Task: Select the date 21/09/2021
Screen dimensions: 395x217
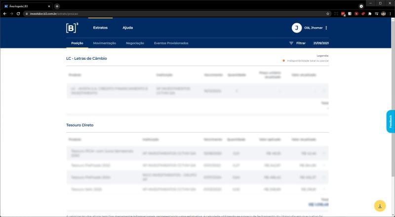Action: pos(321,43)
